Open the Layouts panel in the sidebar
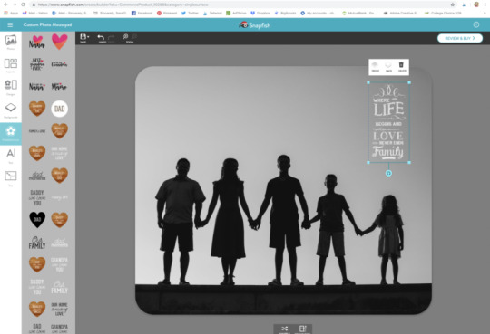This screenshot has width=490, height=334. click(x=11, y=65)
